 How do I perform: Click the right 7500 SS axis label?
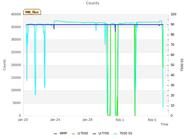point(182,65)
